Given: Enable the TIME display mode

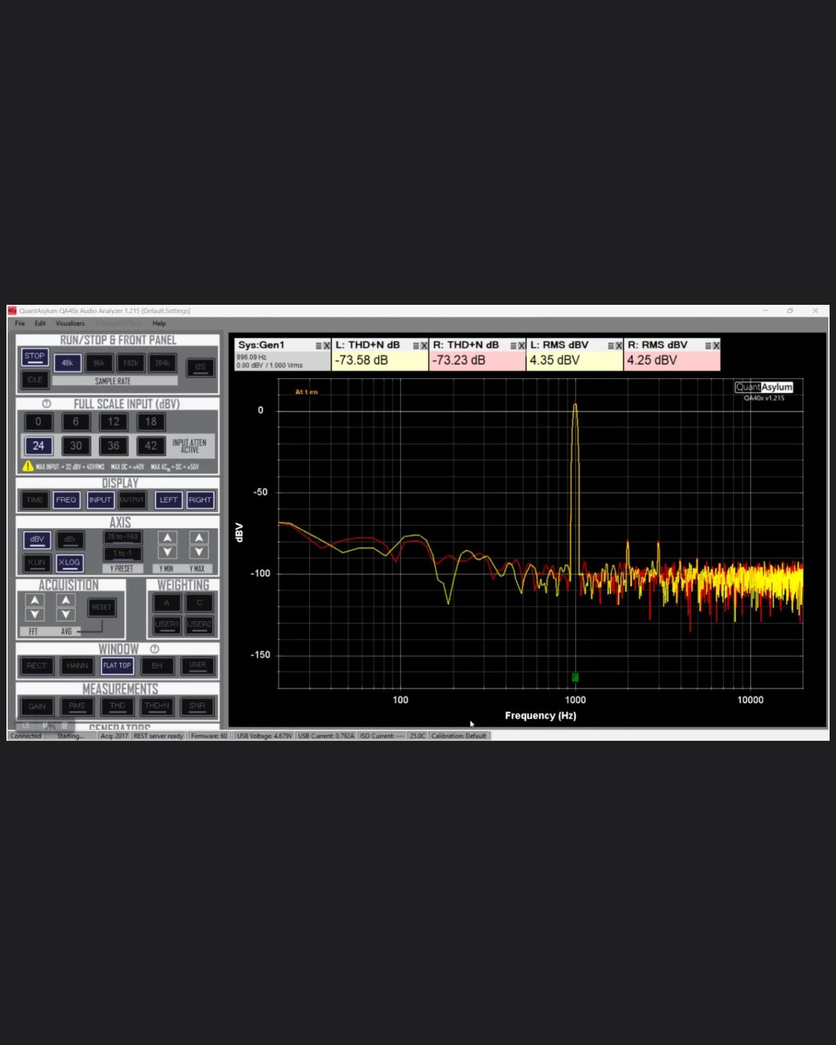Looking at the screenshot, I should 35,500.
